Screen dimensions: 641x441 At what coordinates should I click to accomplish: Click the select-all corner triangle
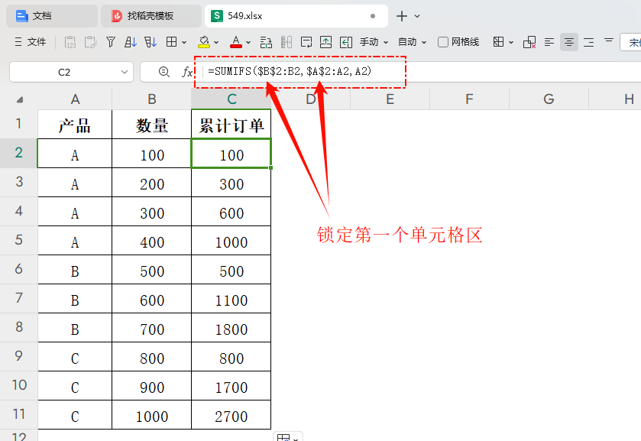pos(19,99)
